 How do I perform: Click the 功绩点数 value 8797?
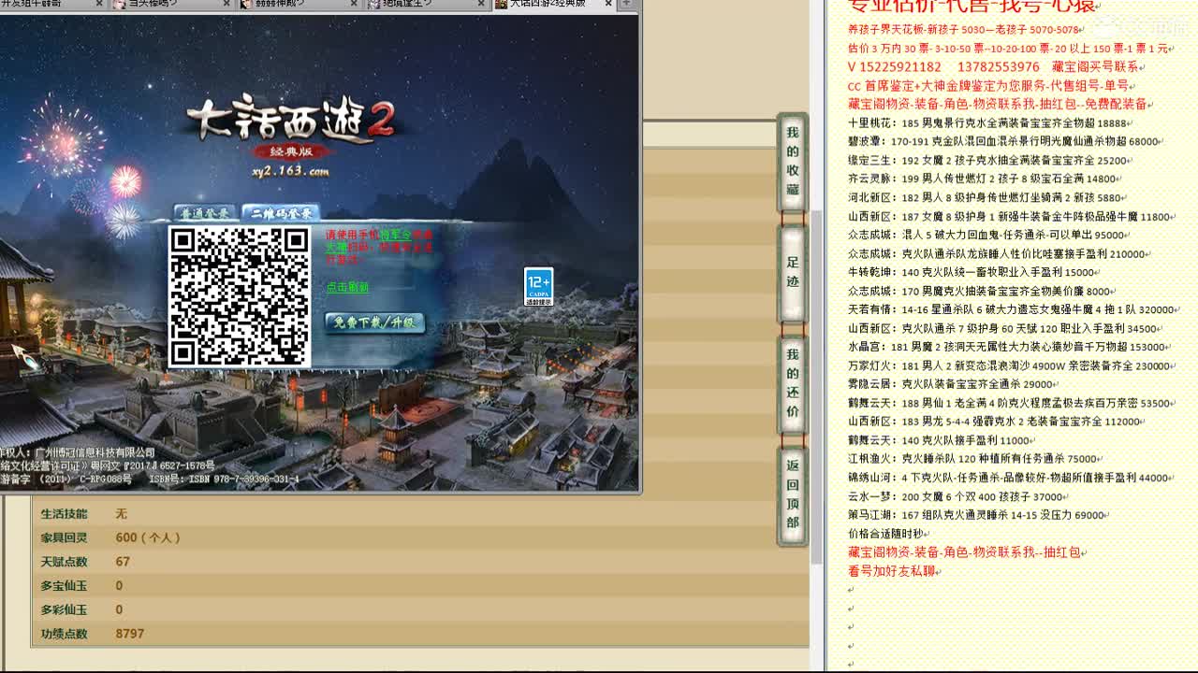coord(130,634)
